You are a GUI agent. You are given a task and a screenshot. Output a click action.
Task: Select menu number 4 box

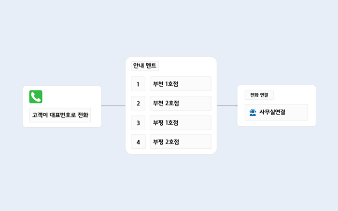(x=138, y=142)
